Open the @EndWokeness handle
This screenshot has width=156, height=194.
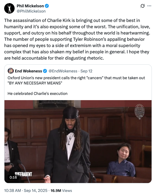coord(63,71)
